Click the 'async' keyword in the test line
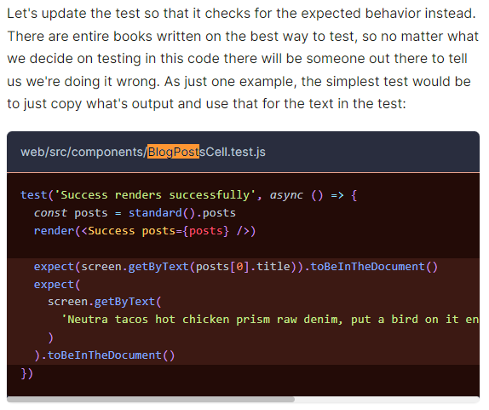This screenshot has height=410, width=489. 286,195
